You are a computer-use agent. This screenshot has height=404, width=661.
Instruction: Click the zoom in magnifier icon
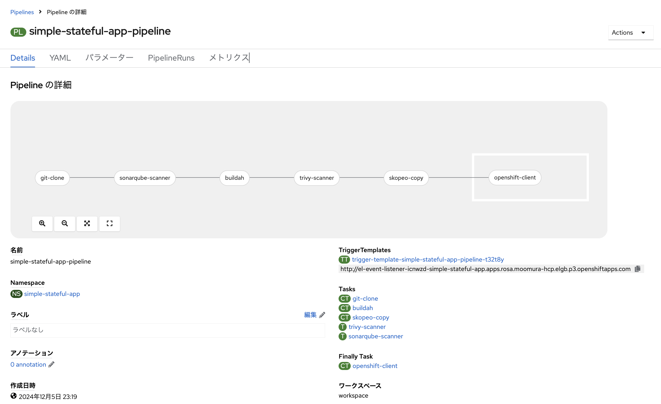coord(42,224)
